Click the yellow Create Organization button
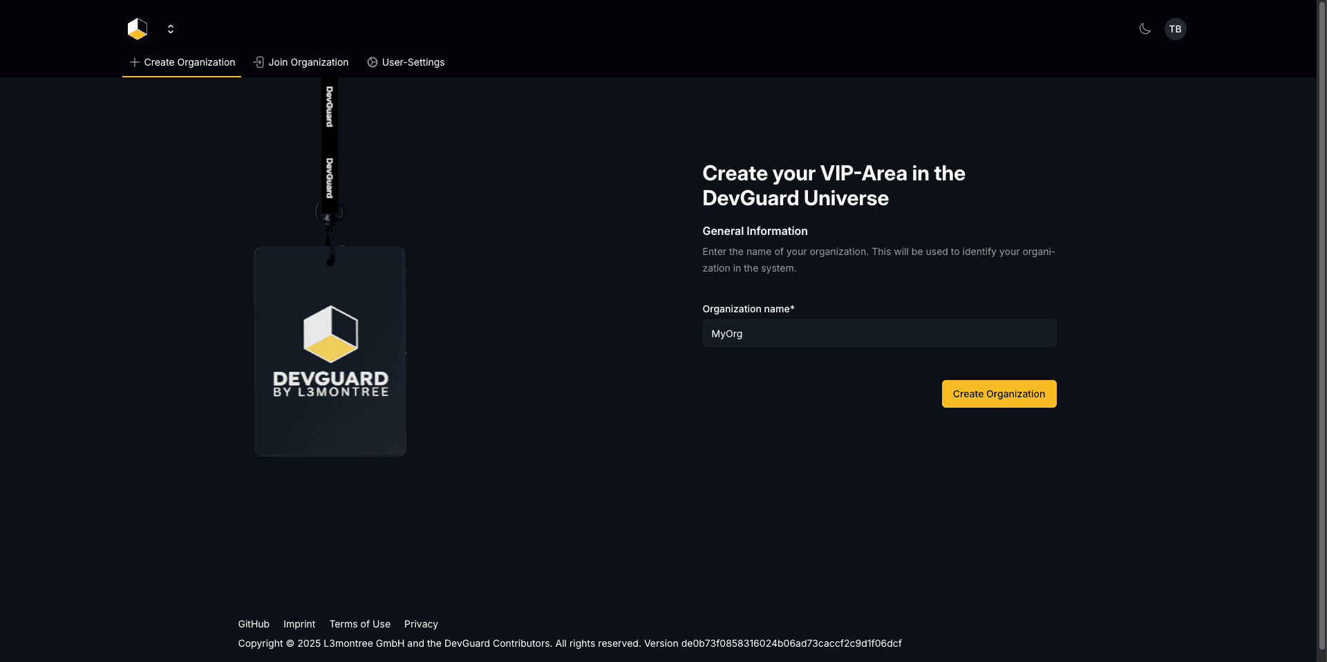Viewport: 1327px width, 662px height. (x=999, y=394)
